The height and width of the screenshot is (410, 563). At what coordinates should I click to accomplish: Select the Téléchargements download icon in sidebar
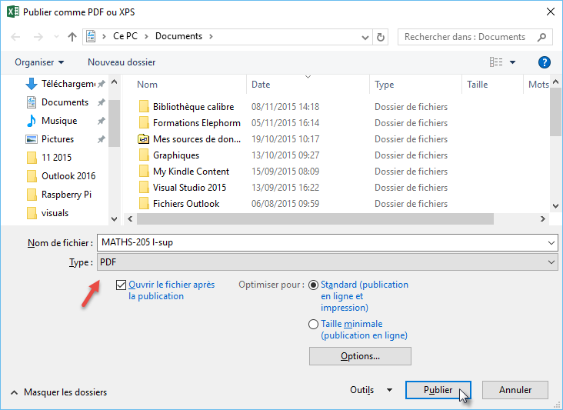coord(32,84)
